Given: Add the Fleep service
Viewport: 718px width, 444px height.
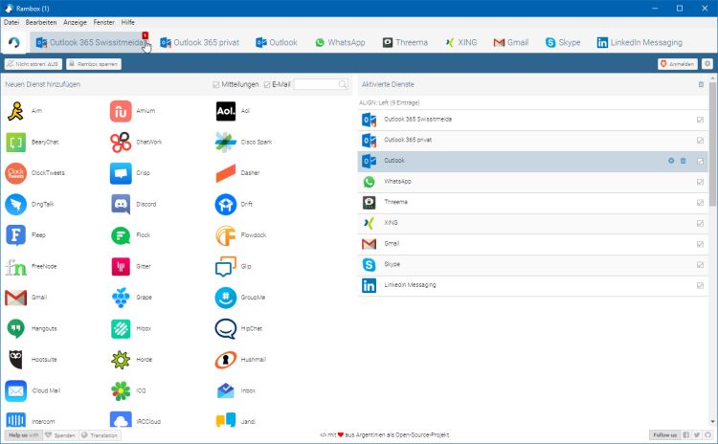Looking at the screenshot, I should pos(26,235).
